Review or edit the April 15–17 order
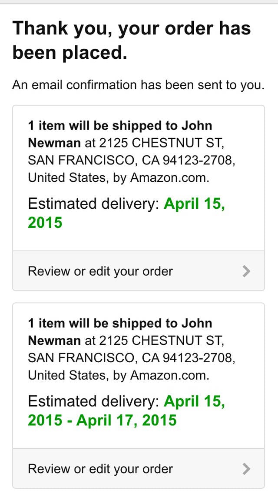Viewport: 278px width, 494px height. click(x=100, y=469)
